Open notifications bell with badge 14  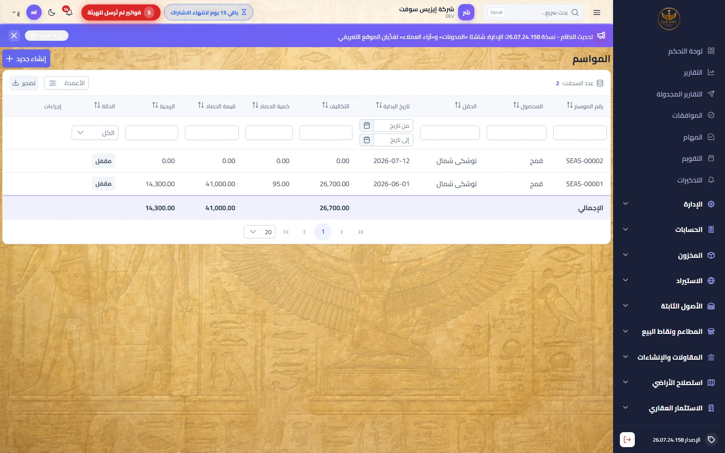point(68,12)
